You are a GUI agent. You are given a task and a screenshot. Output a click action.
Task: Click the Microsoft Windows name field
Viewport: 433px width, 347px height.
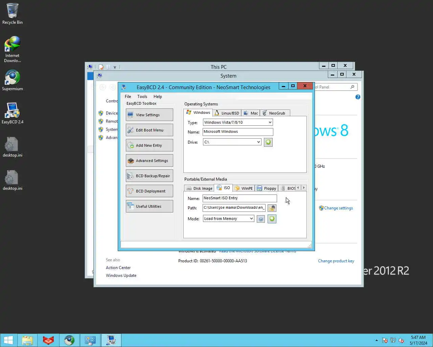click(x=238, y=132)
